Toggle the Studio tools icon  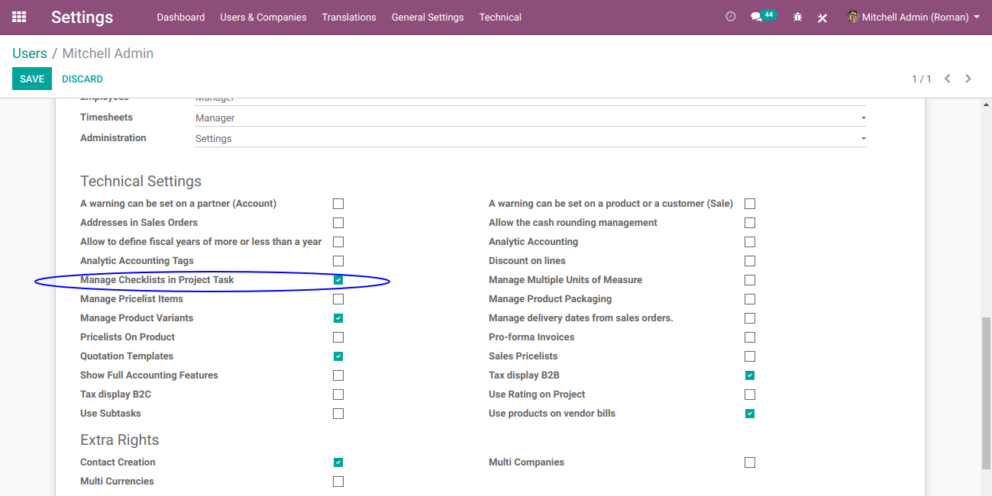(x=822, y=17)
